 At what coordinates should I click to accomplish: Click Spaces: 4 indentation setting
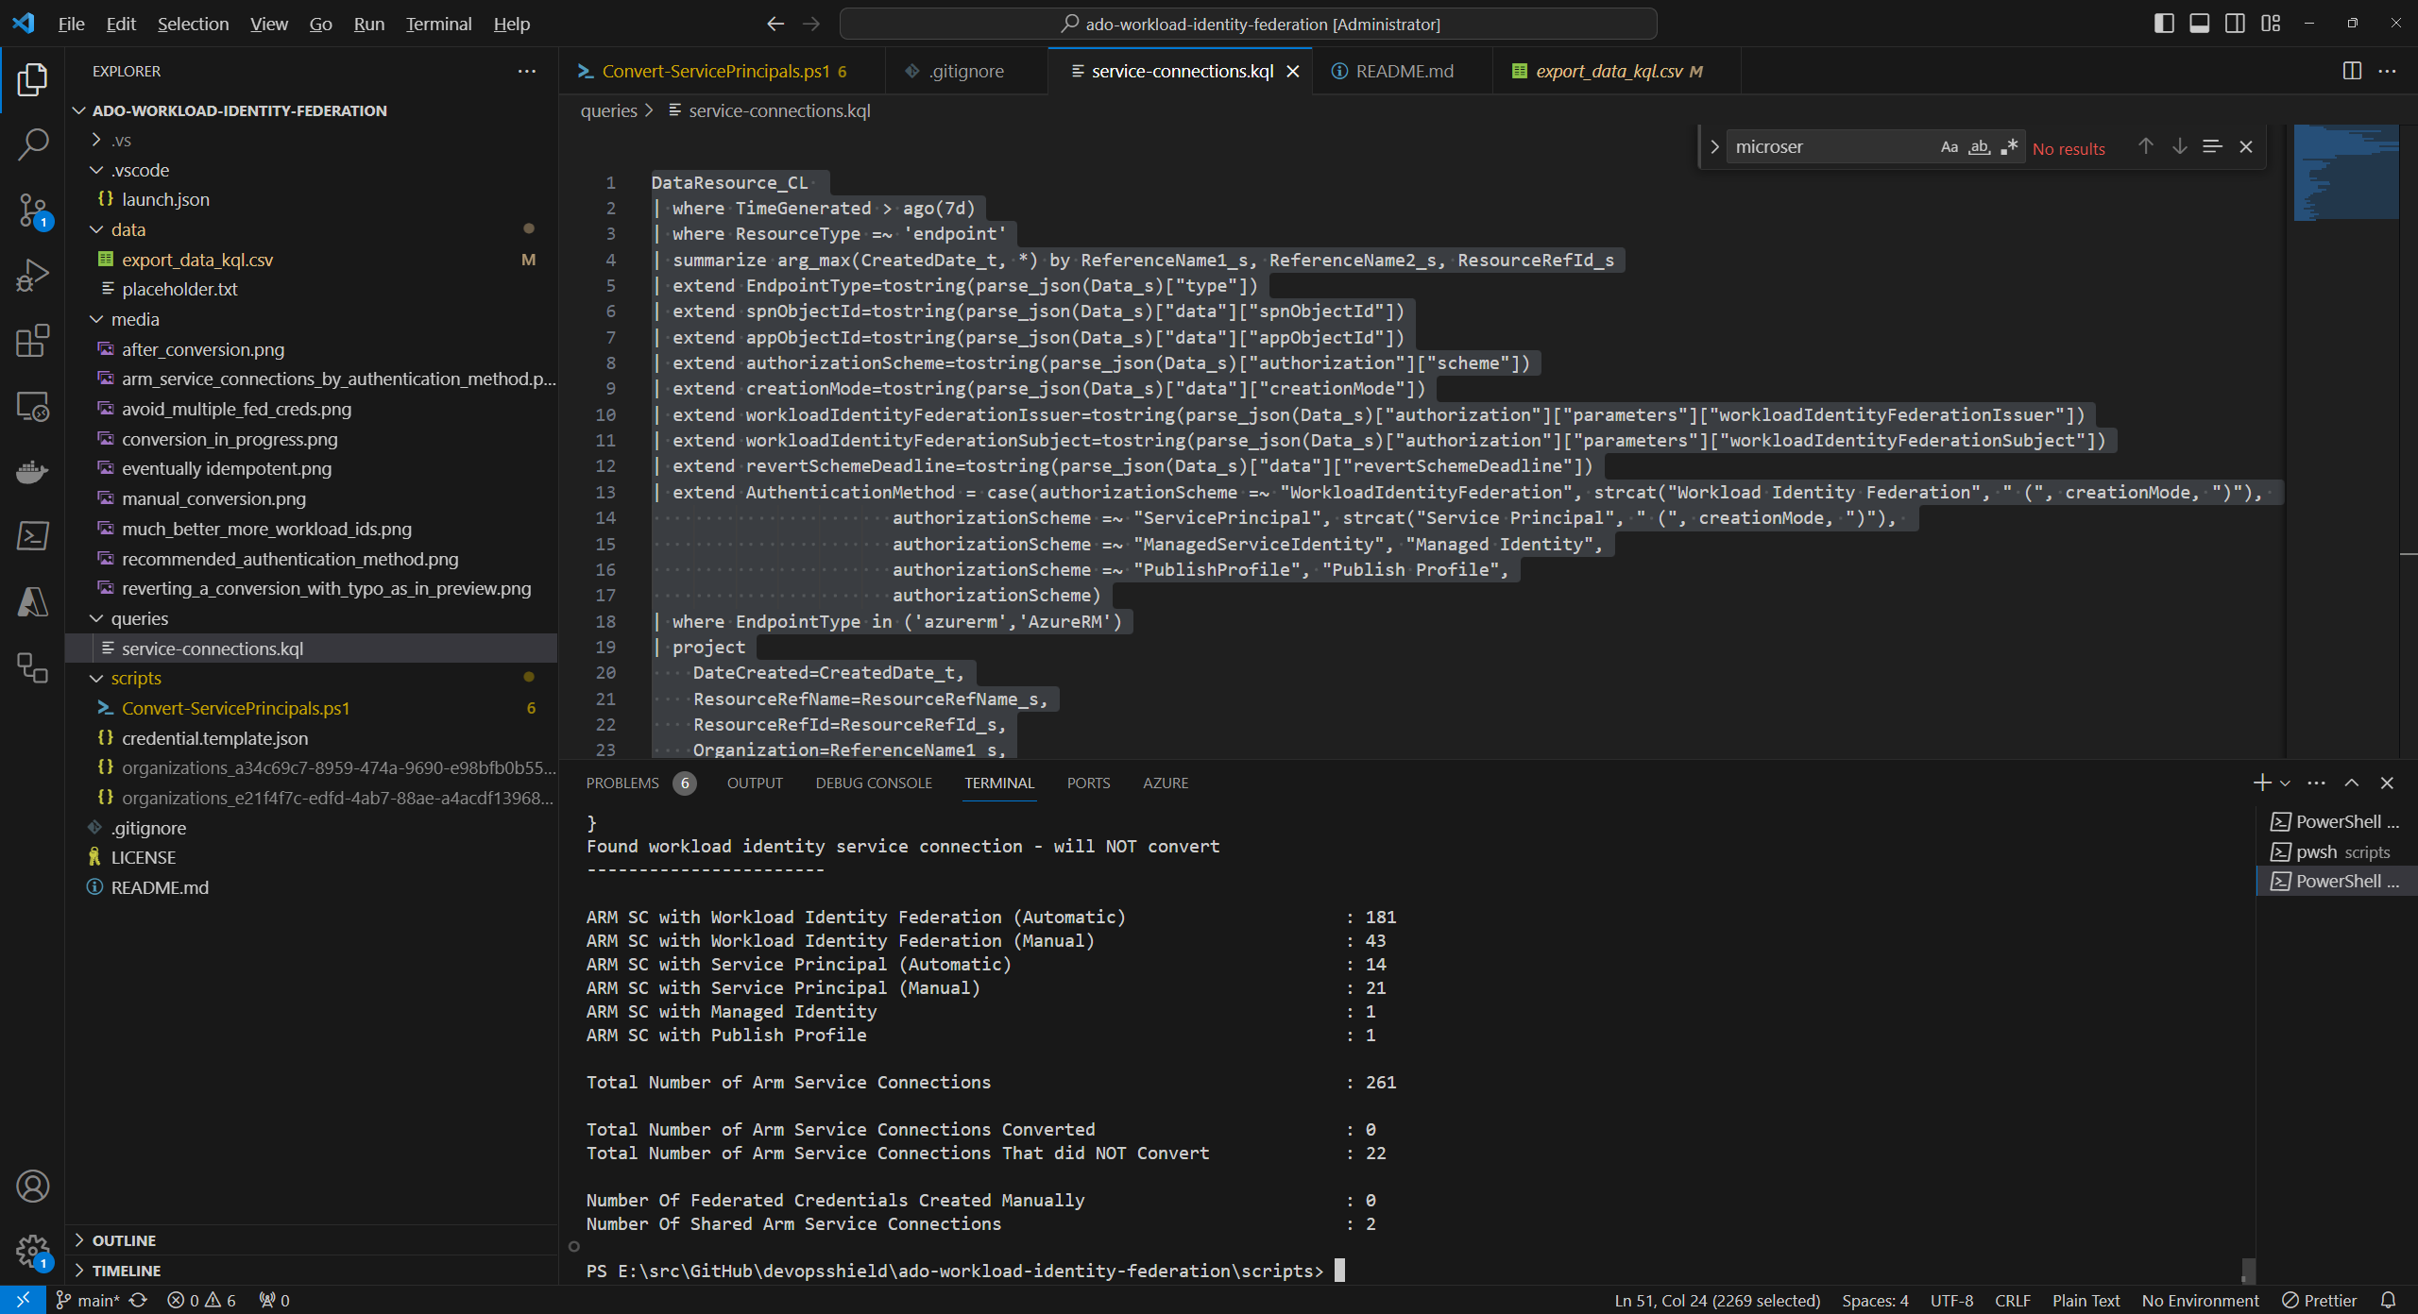(x=1874, y=1300)
